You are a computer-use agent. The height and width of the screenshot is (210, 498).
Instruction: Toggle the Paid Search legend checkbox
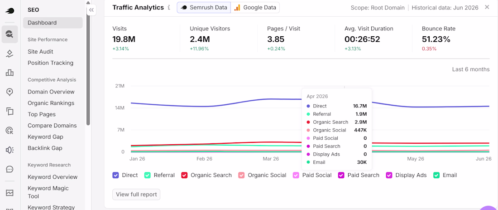coord(341,175)
